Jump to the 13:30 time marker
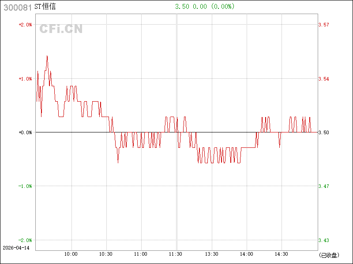This screenshot has height=264, width=353. pyautogui.click(x=211, y=254)
